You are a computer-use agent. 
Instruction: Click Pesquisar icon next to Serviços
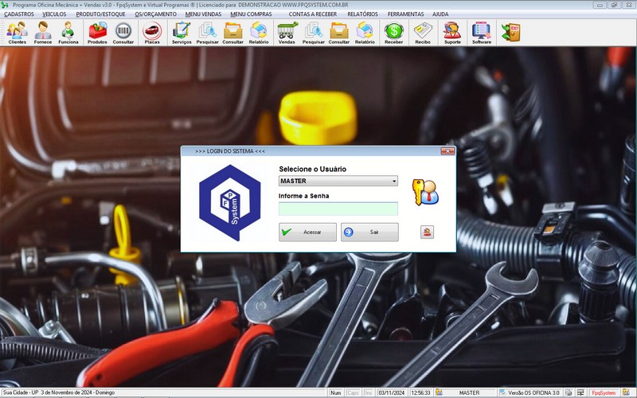(x=207, y=33)
